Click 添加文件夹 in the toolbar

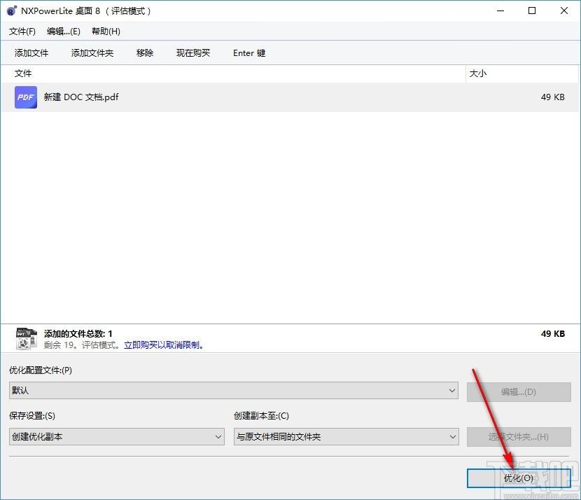click(x=92, y=53)
